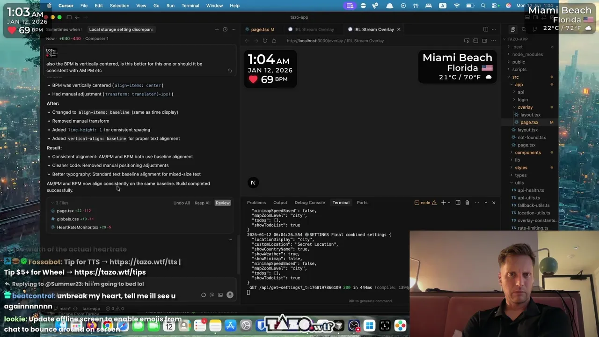Open the Selection menu

(x=119, y=6)
